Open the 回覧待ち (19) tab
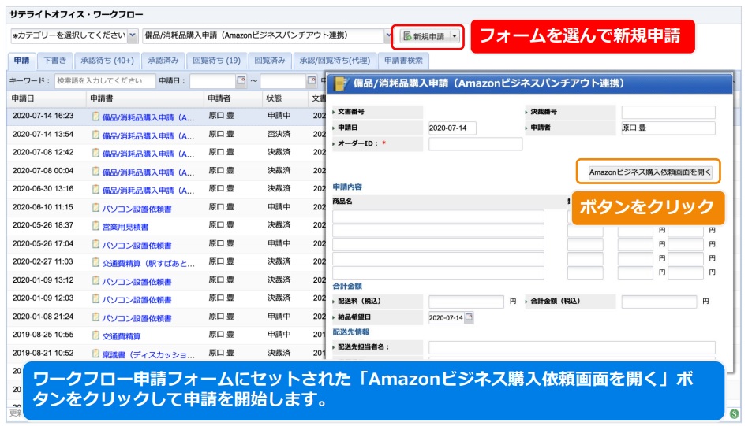This screenshot has height=426, width=752. 216,61
